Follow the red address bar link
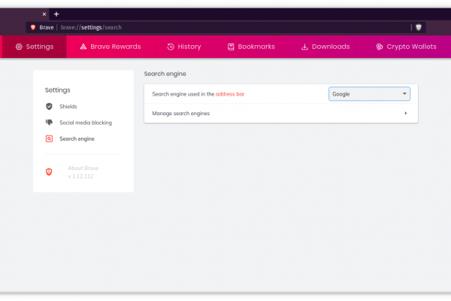451x301 pixels. [x=230, y=94]
